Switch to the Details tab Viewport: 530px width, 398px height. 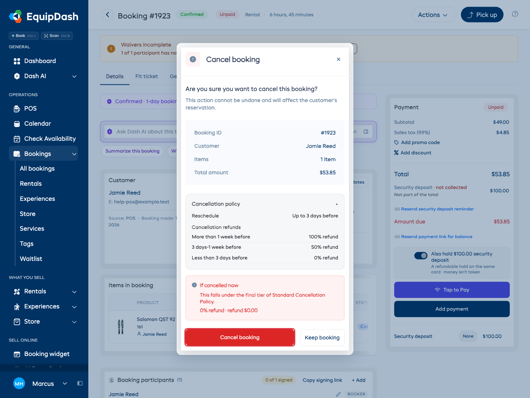click(x=115, y=76)
